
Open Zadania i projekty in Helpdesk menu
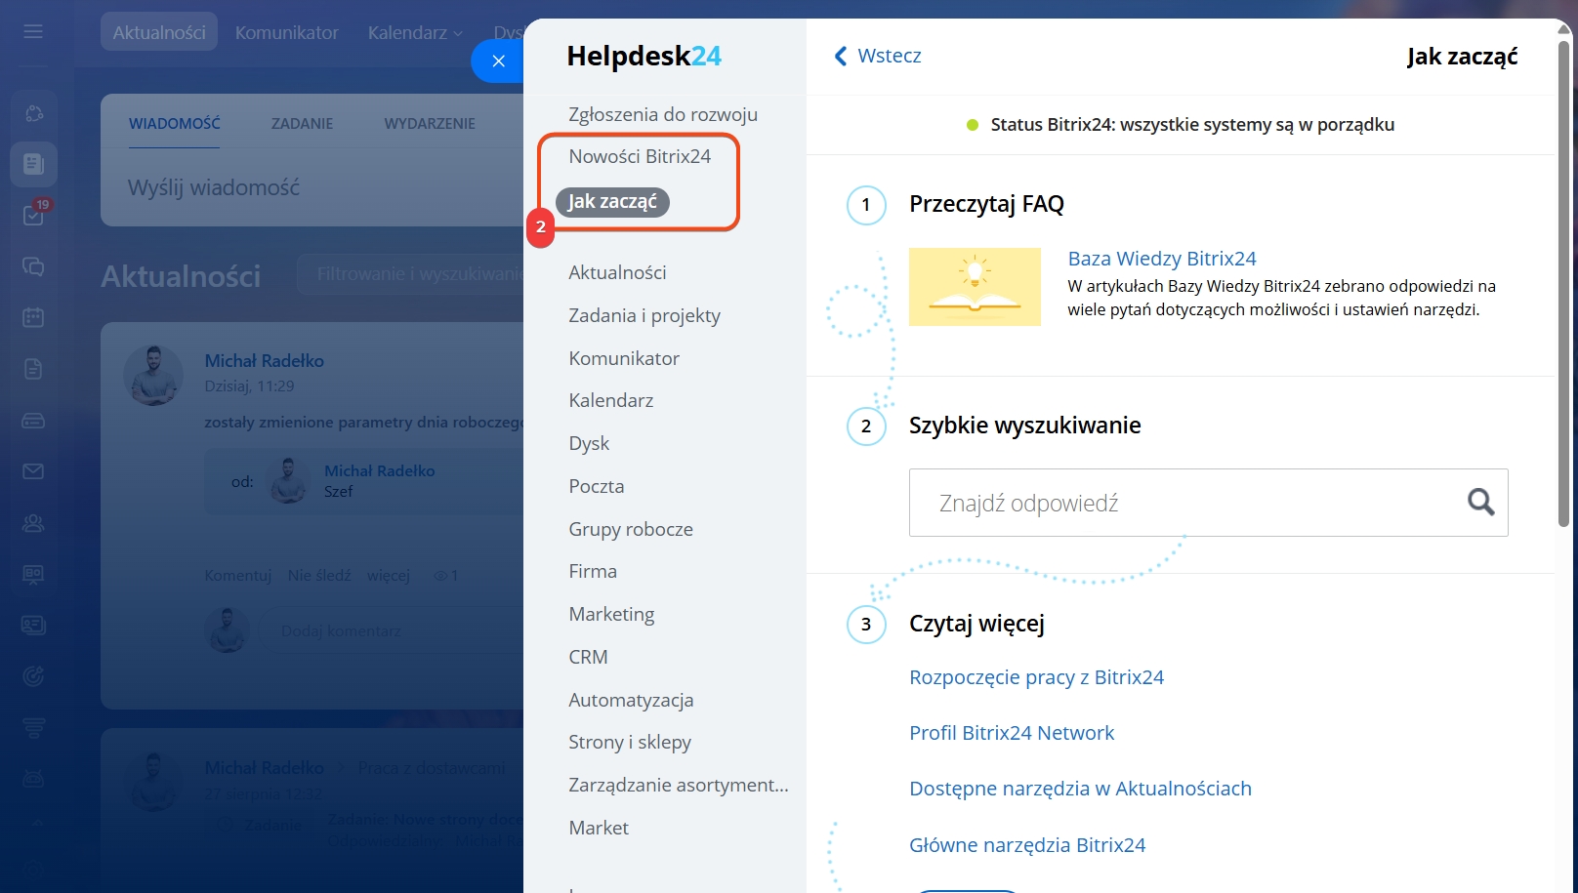pyautogui.click(x=644, y=315)
